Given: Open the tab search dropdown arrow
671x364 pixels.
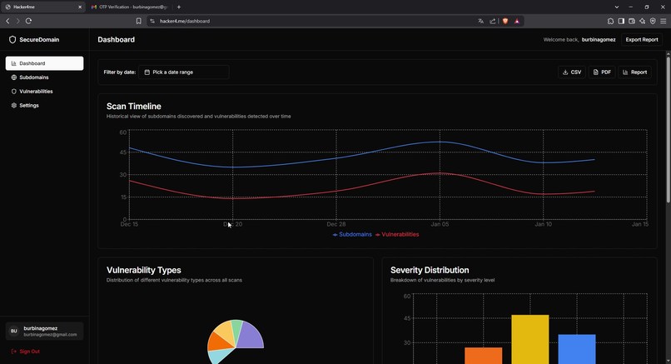Looking at the screenshot, I should click(x=617, y=7).
